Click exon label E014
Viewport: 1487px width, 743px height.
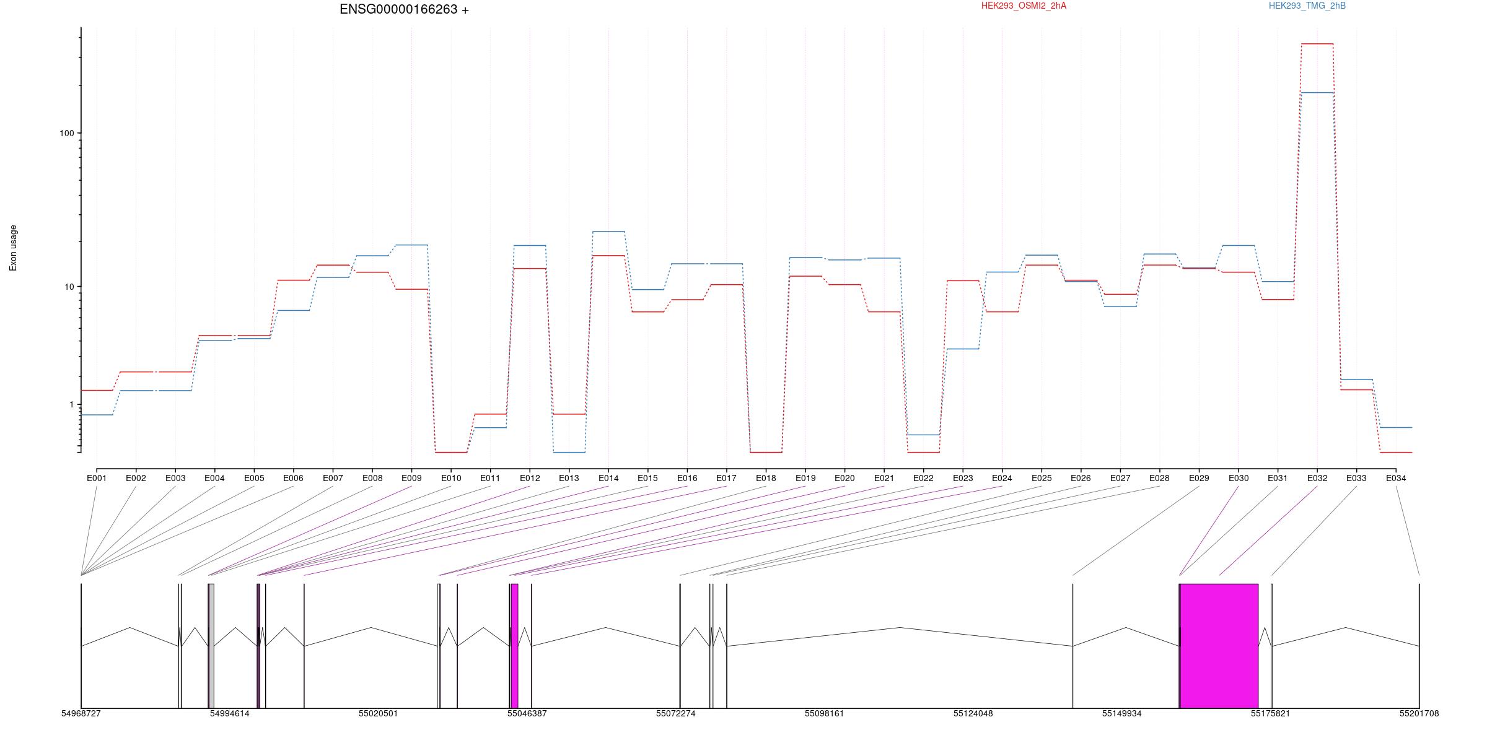pyautogui.click(x=608, y=478)
